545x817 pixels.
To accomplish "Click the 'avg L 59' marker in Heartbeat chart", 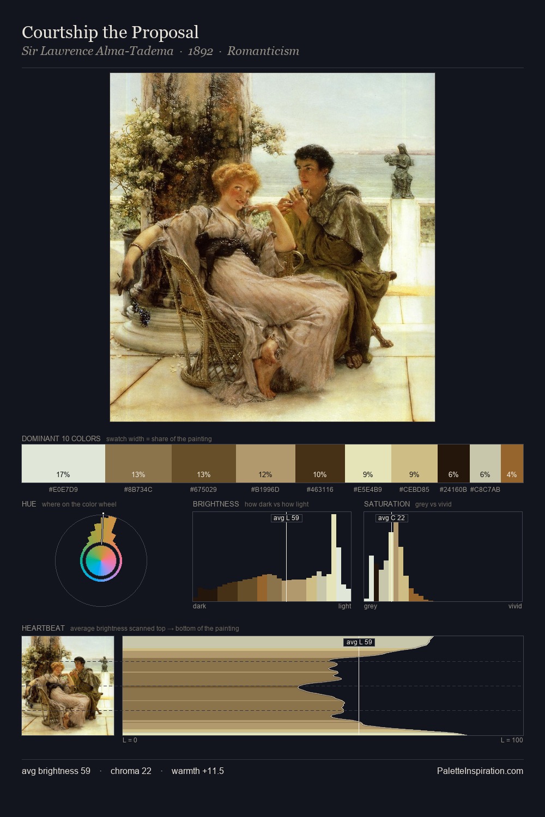I will point(359,642).
